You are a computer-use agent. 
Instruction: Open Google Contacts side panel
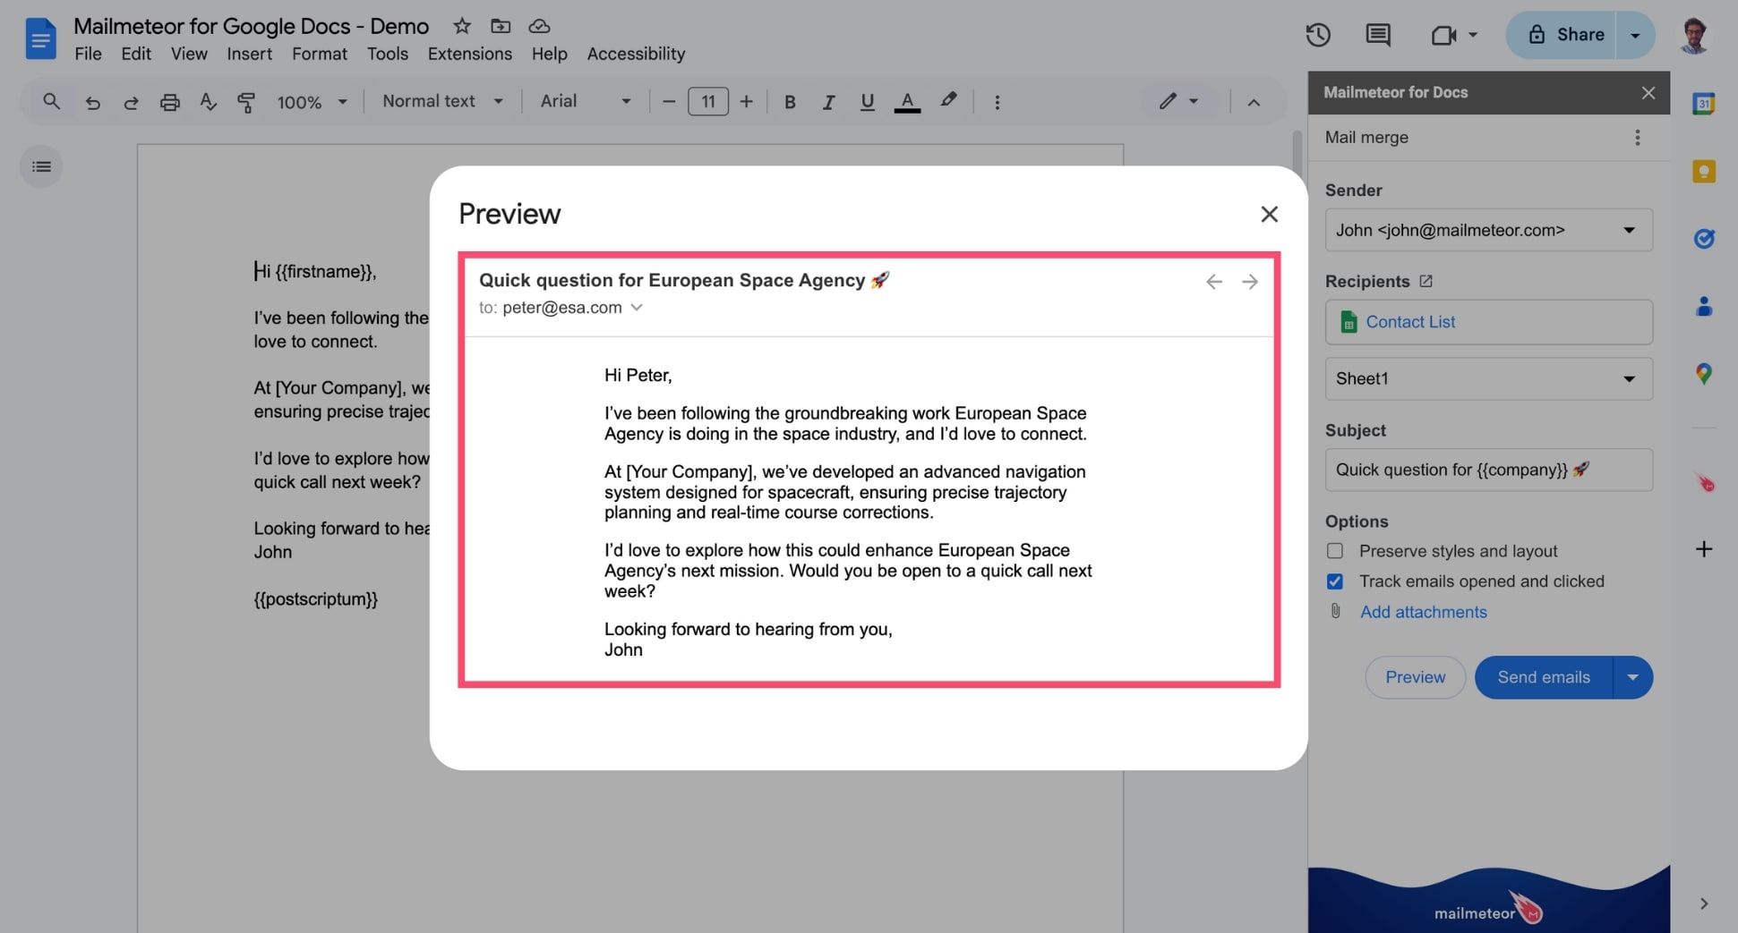coord(1703,306)
